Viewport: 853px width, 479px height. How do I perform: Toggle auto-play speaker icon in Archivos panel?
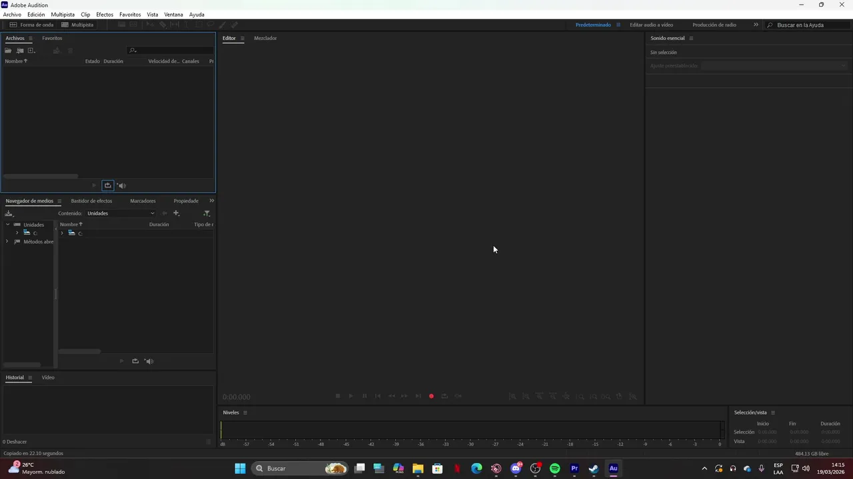121,186
